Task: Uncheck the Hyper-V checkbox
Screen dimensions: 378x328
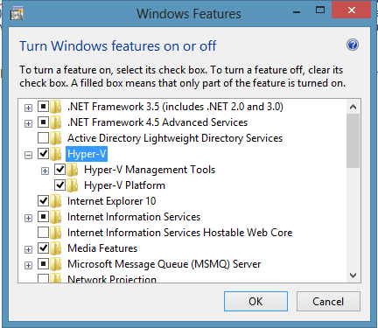Action: coord(43,153)
